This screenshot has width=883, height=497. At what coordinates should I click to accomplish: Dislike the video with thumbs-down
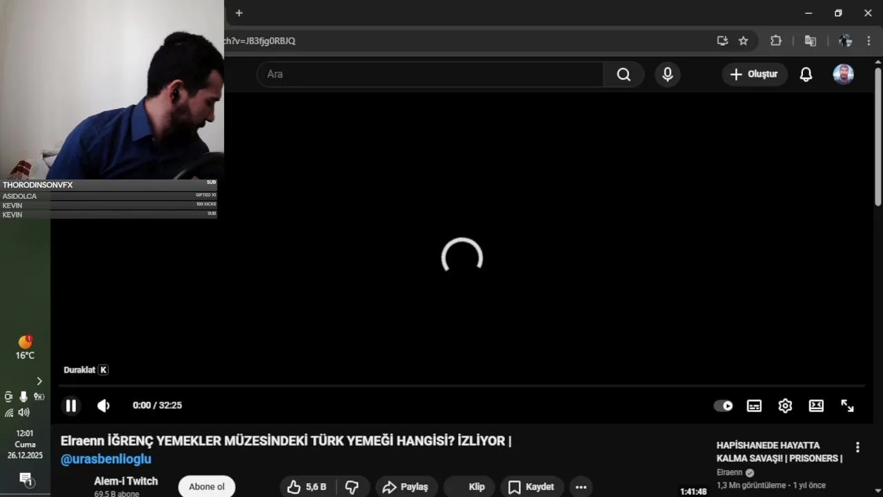tap(352, 487)
